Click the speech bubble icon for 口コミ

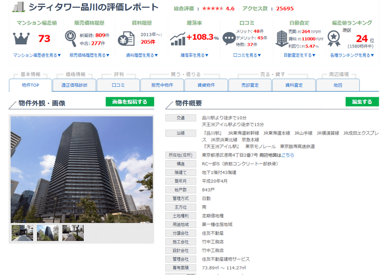[x=228, y=39]
